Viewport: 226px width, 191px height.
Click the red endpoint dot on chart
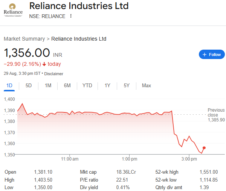(204, 148)
